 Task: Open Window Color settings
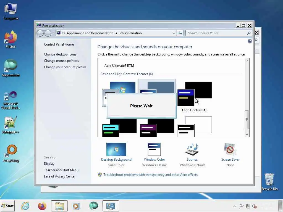[x=154, y=155]
